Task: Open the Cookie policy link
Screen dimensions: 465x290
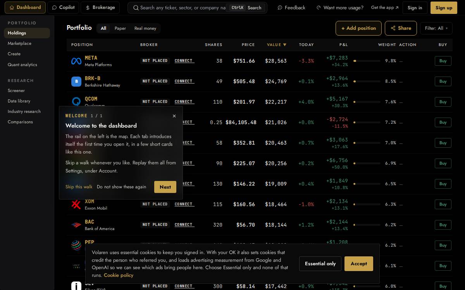Action: [119, 275]
